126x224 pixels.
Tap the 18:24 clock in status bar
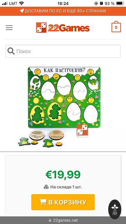(x=63, y=3)
